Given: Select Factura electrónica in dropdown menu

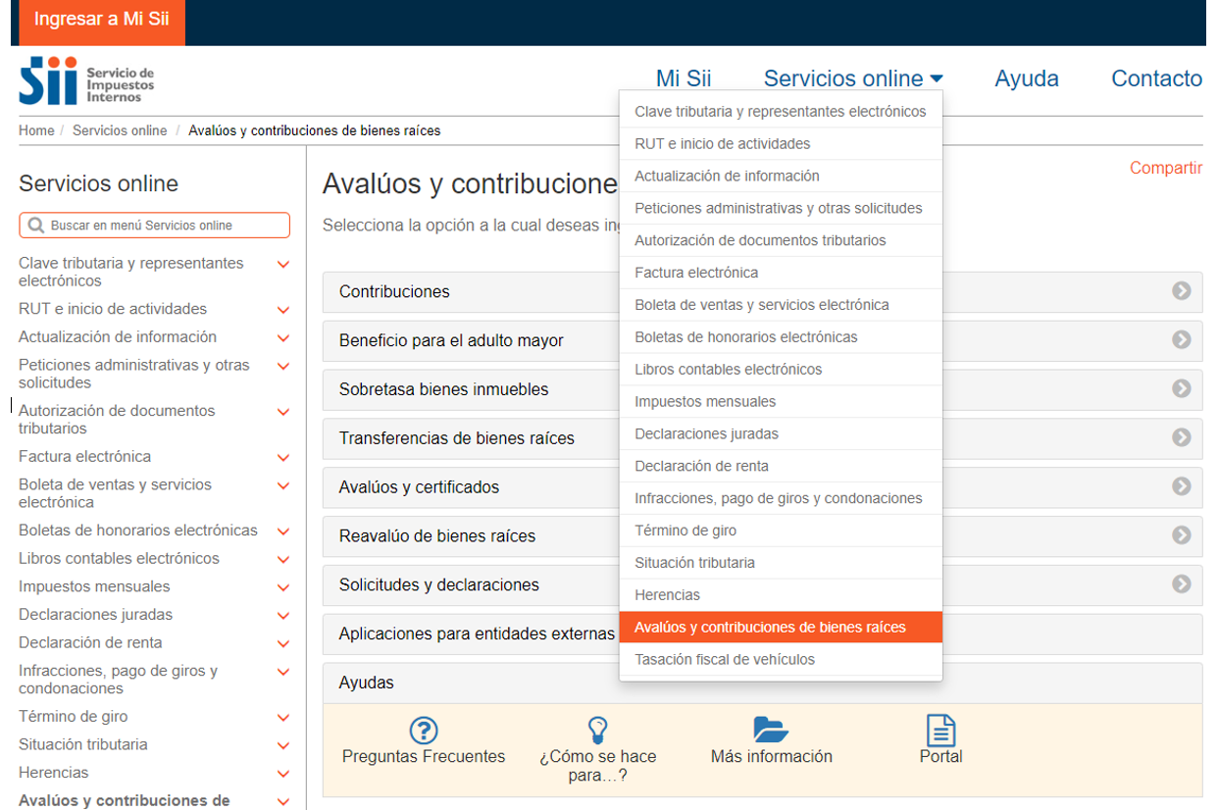Looking at the screenshot, I should (x=781, y=273).
